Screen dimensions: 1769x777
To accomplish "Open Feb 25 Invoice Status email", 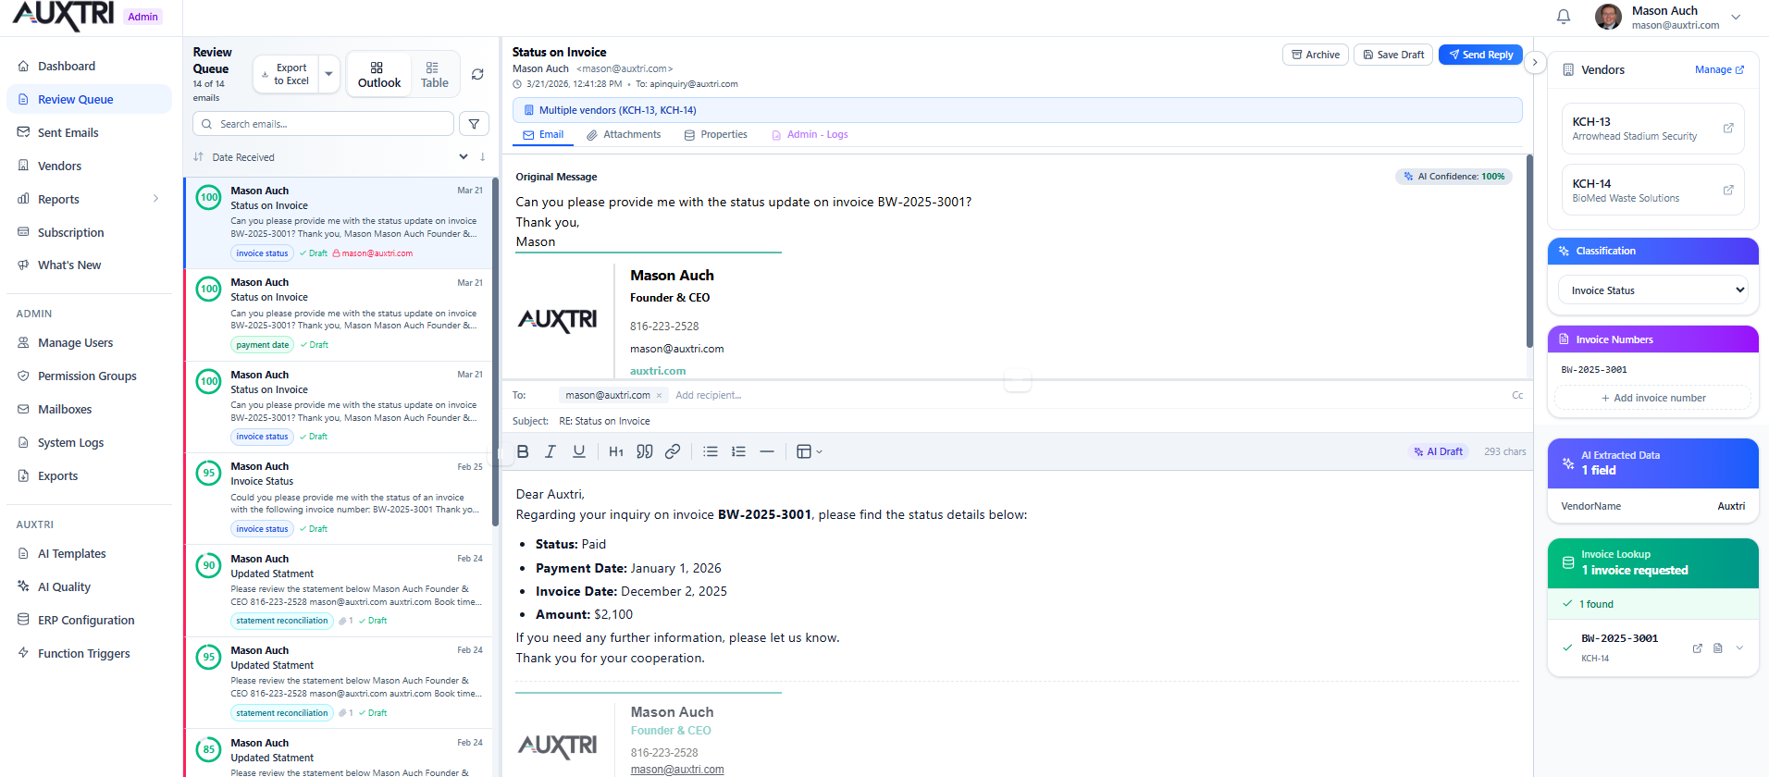I will click(339, 498).
